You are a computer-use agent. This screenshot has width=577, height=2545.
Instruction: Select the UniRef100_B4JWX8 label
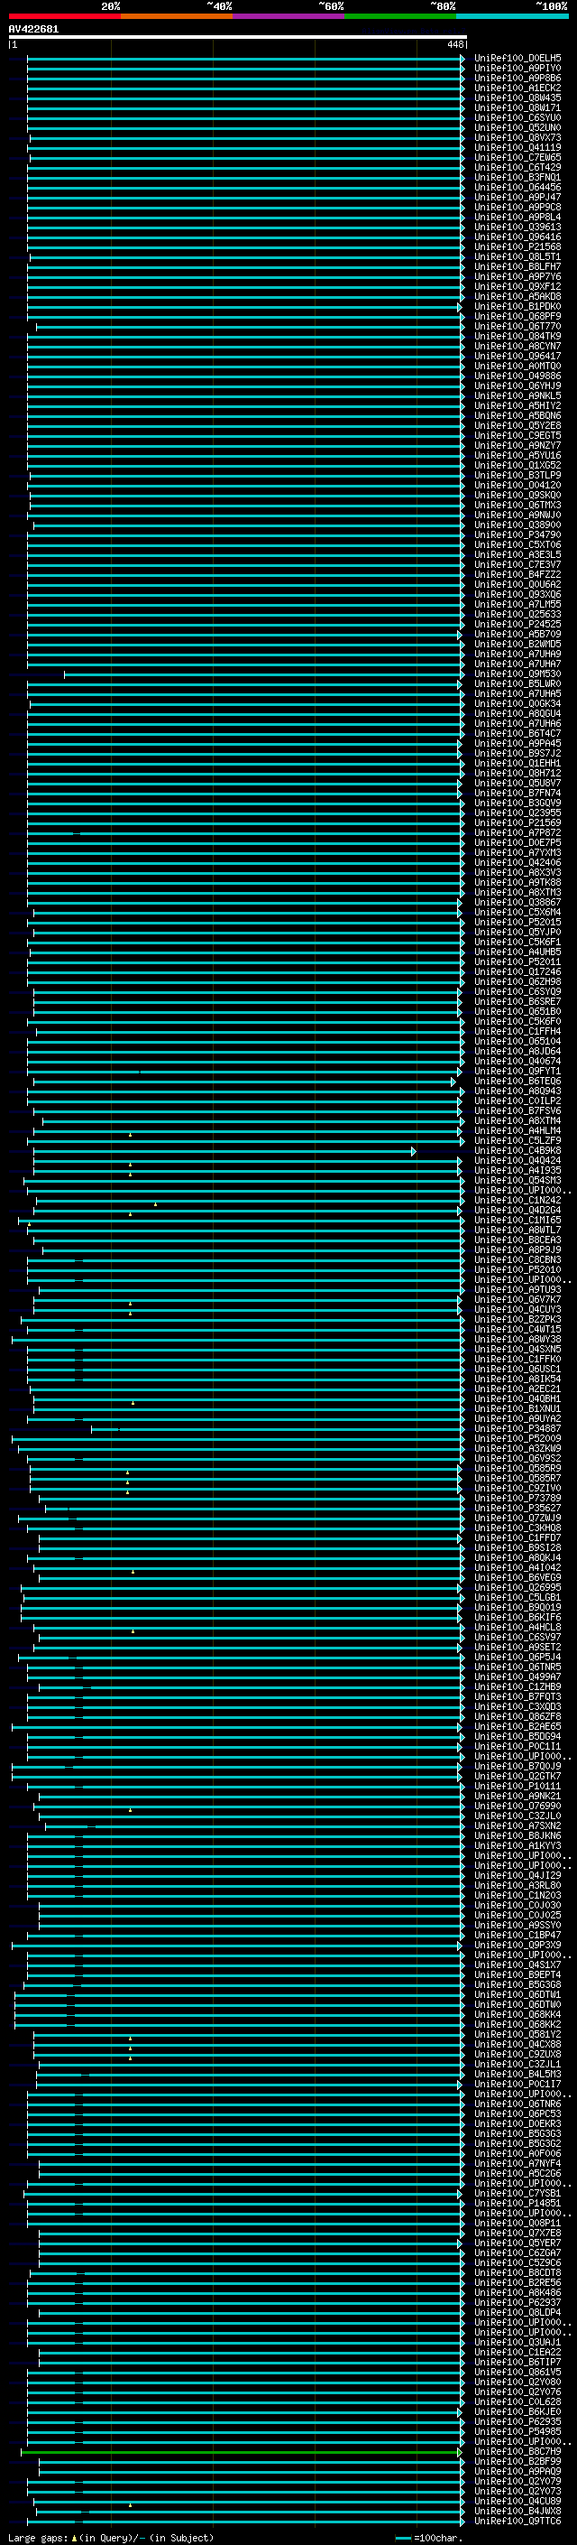pyautogui.click(x=517, y=2512)
